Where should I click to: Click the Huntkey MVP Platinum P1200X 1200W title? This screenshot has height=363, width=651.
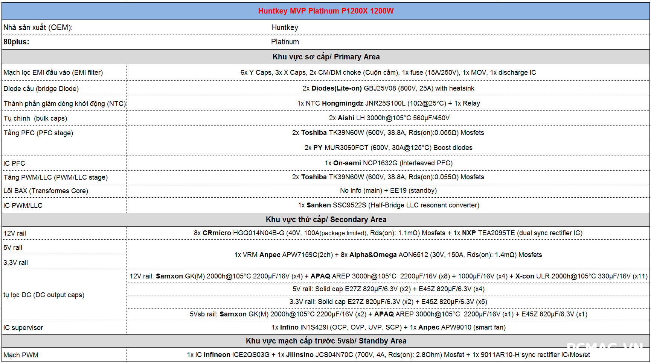[326, 11]
